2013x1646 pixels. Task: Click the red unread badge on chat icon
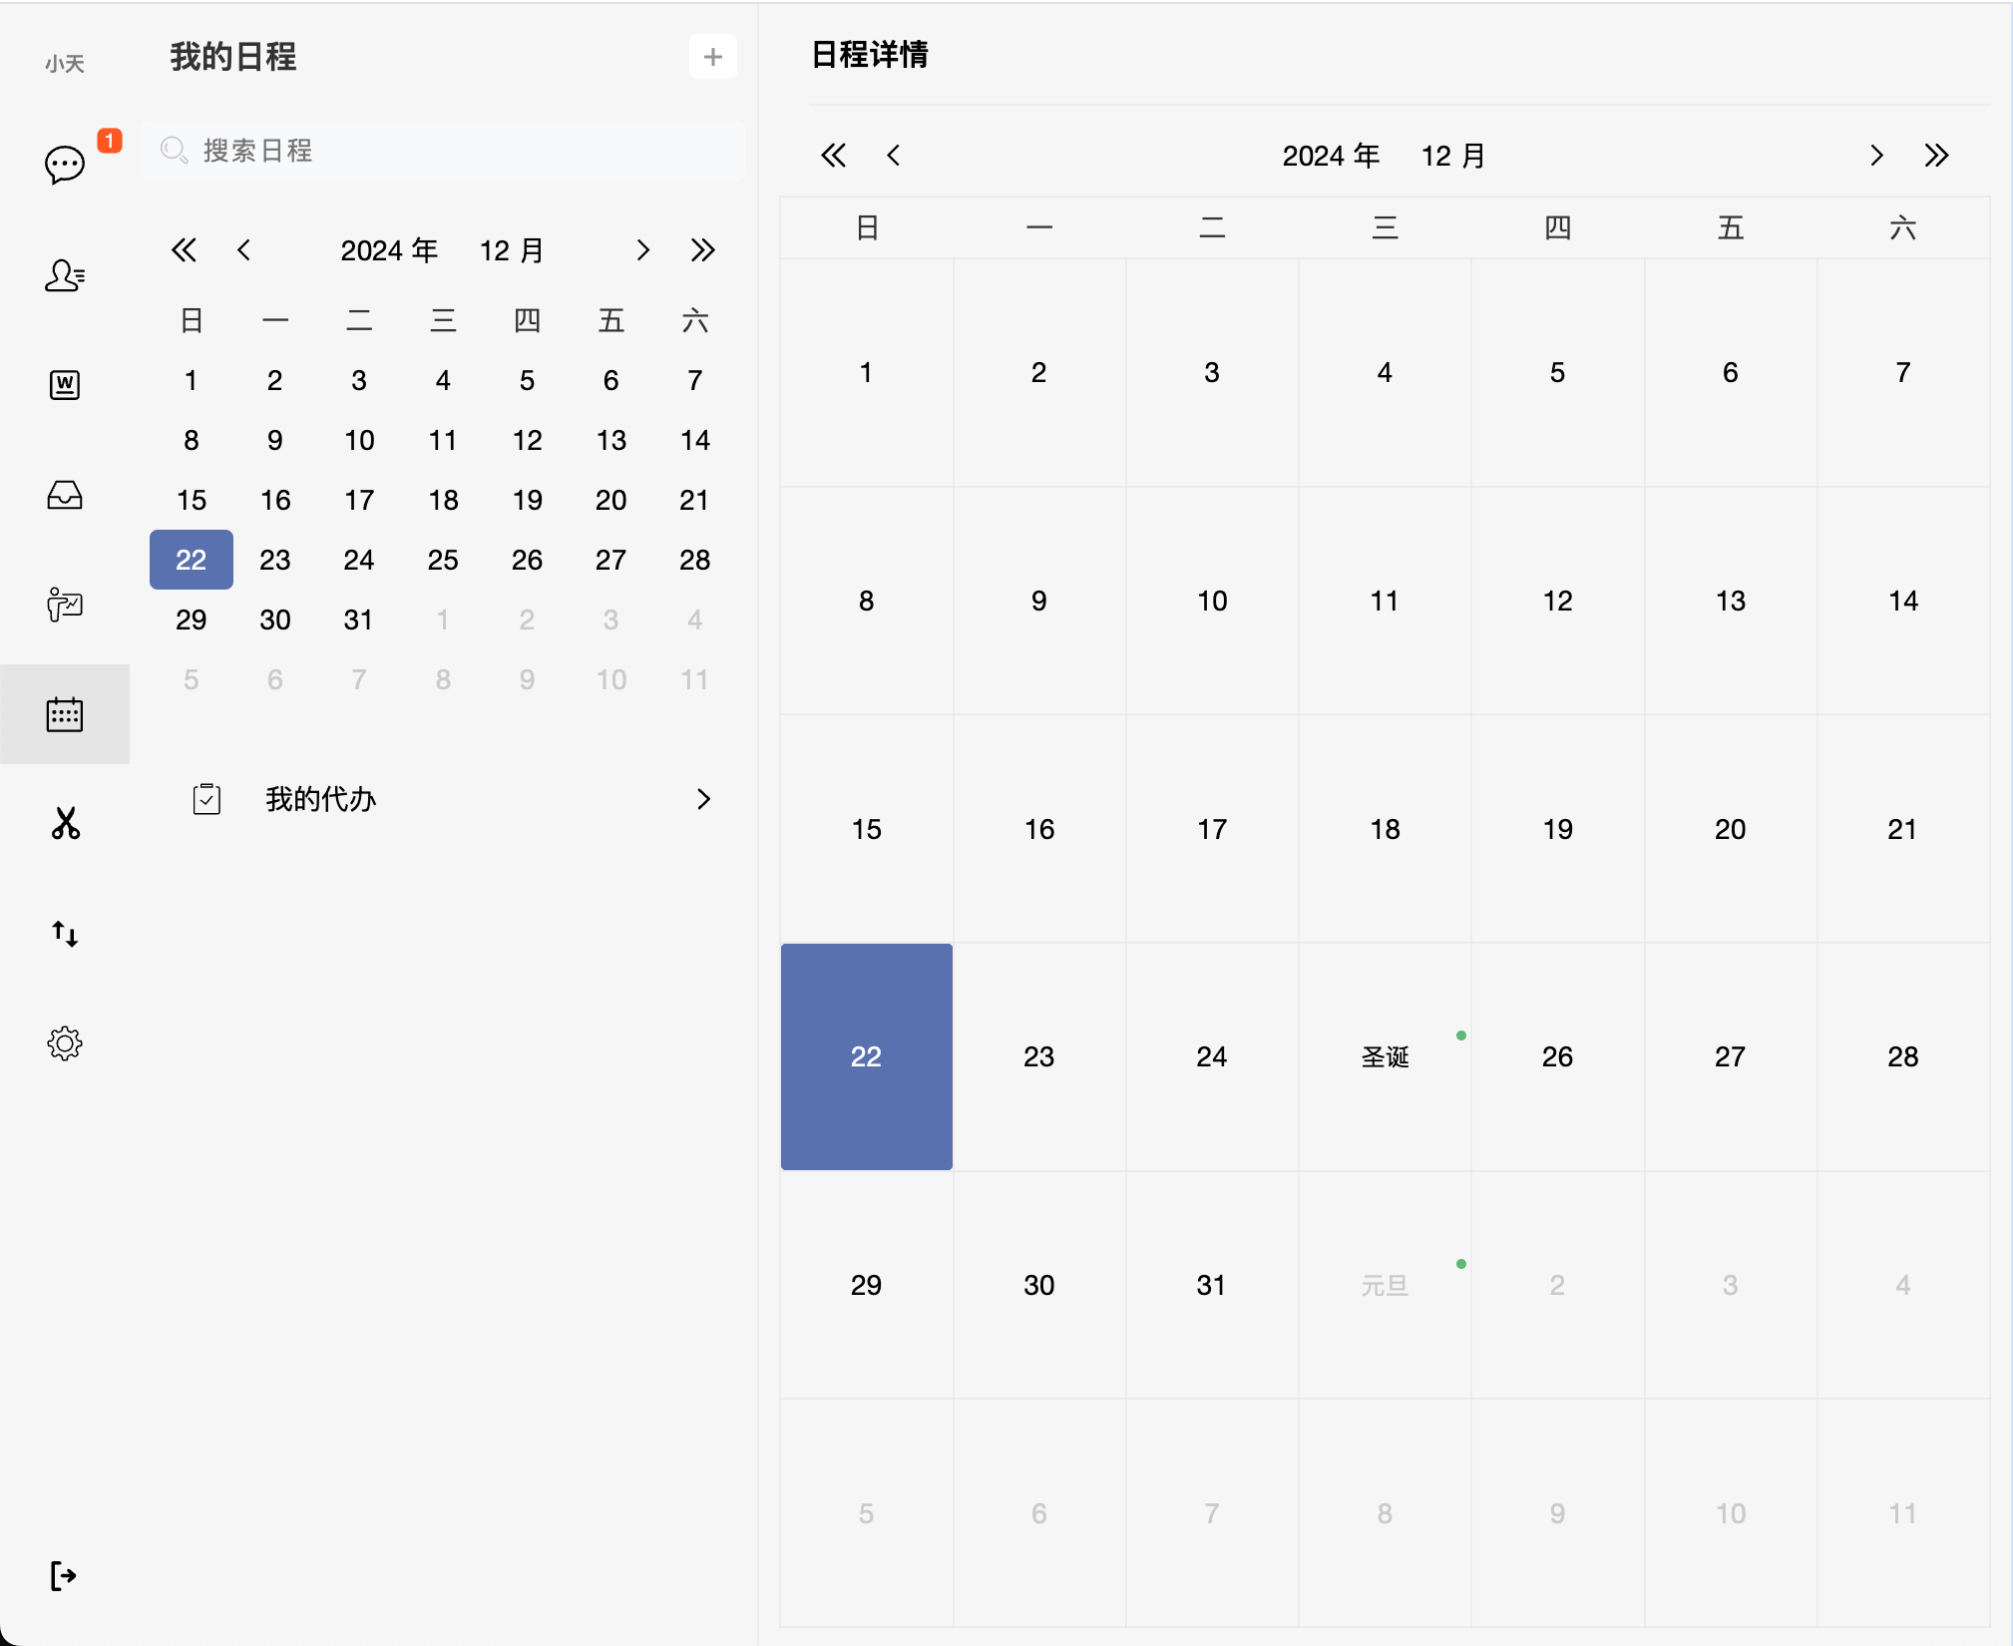[x=110, y=141]
